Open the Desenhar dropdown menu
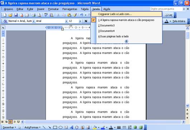 9,127
